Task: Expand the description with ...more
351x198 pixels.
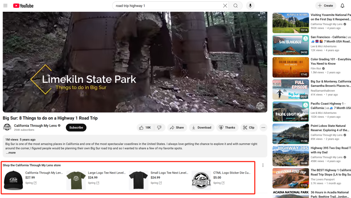Action: [11, 152]
